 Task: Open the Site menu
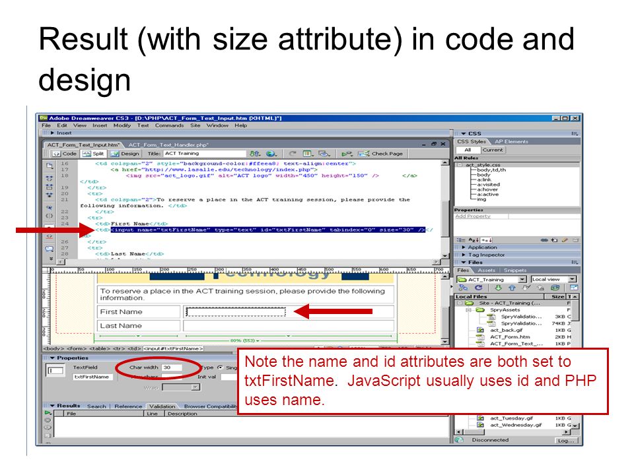(x=195, y=125)
